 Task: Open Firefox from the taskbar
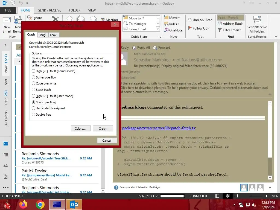(23, 205)
